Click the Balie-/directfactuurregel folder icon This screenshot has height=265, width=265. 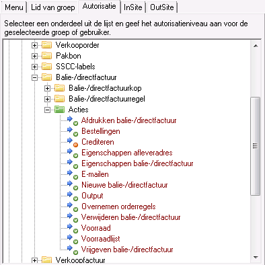60,99
